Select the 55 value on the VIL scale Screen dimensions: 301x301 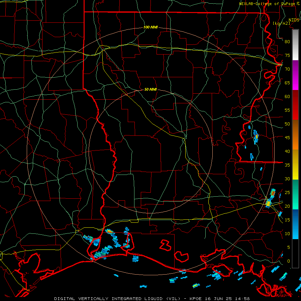pos(287,110)
